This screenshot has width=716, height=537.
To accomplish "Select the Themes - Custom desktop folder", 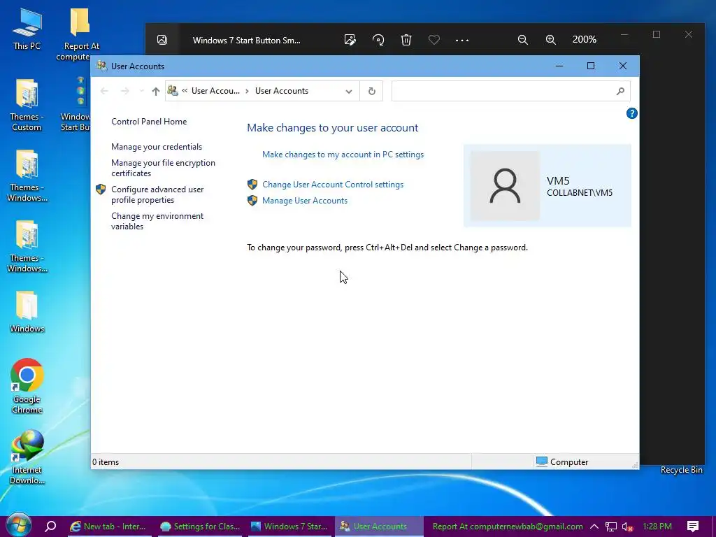I will [x=27, y=105].
